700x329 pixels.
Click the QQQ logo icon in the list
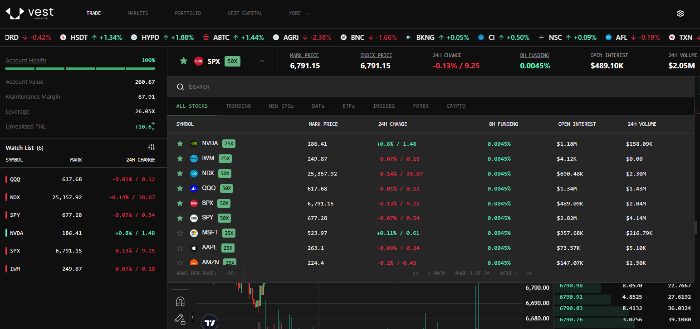[194, 188]
